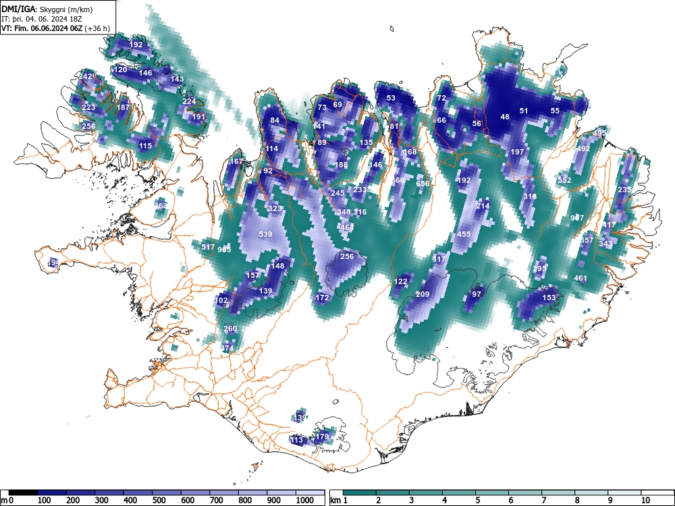The height and width of the screenshot is (506, 675).
Task: Click the visibility value 153 on the map
Action: tap(549, 298)
